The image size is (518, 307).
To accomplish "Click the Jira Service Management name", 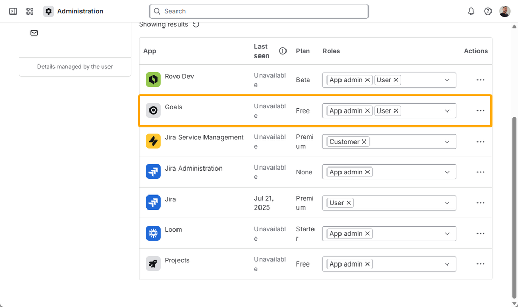I will click(x=204, y=137).
